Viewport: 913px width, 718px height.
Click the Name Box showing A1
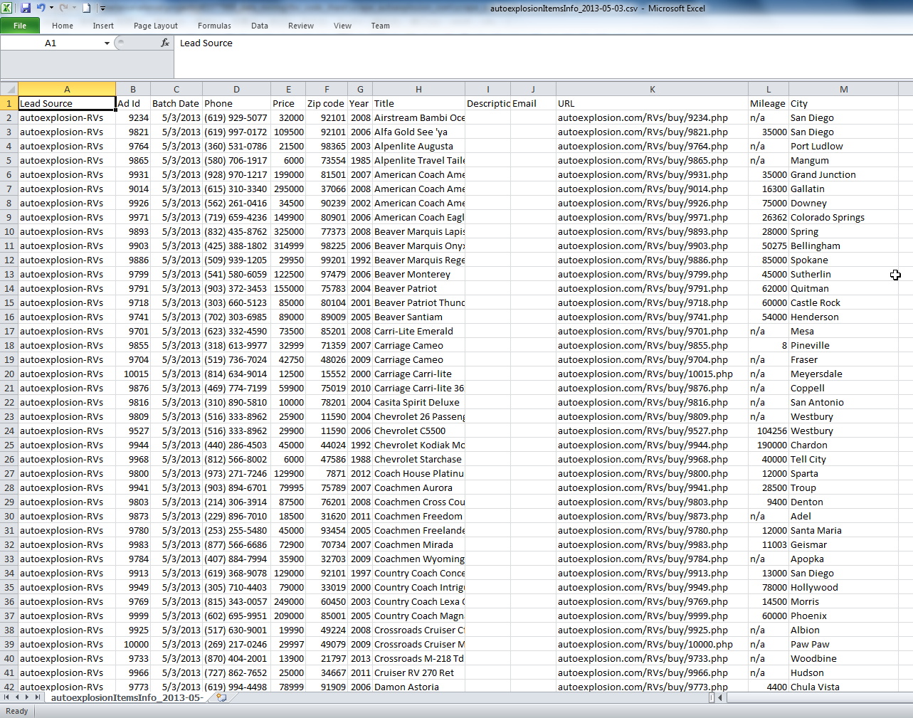click(51, 43)
